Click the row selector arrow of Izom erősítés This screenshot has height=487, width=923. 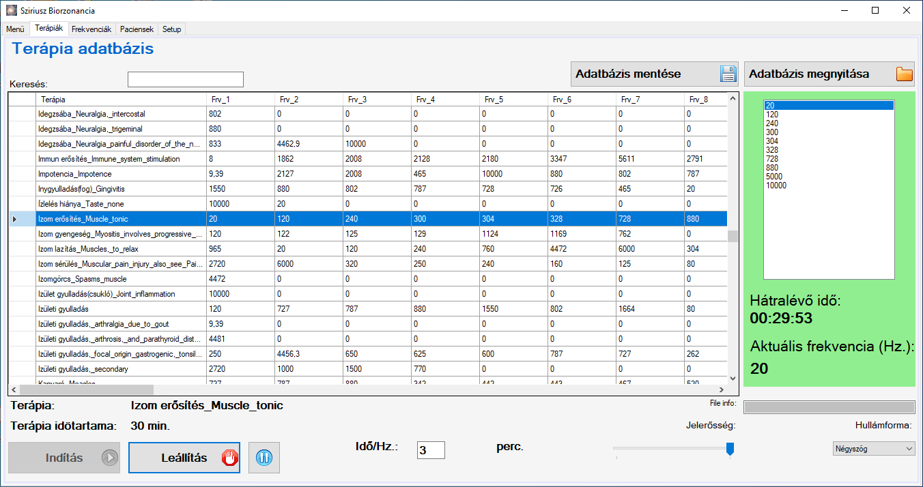(x=16, y=219)
